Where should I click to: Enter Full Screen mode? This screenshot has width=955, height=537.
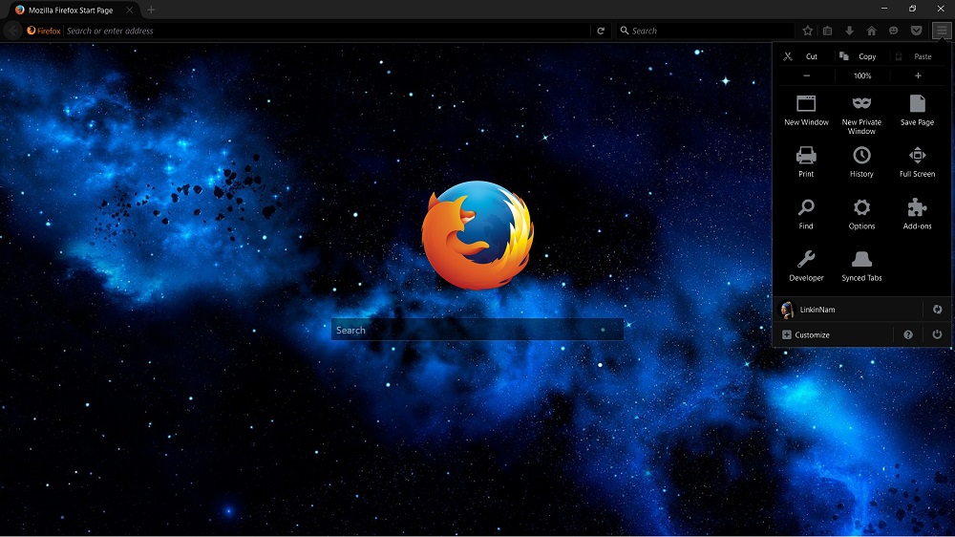tap(917, 162)
